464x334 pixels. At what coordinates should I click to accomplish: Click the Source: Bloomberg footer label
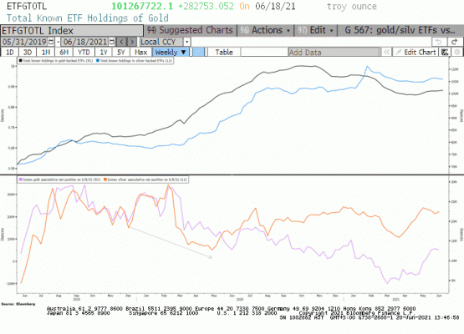[18, 304]
